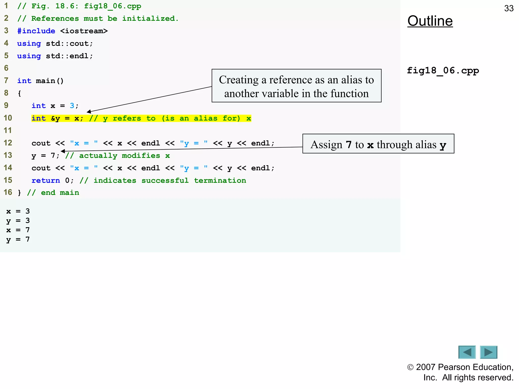
Task: Click the 'y = 7;' statement on line 13
Action: (45, 155)
